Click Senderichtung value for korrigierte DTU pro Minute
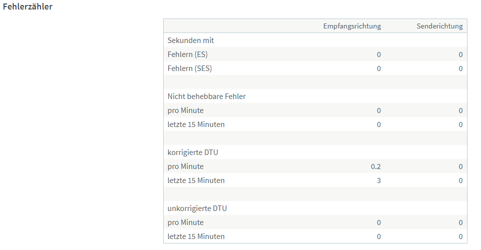Image resolution: width=481 pixels, height=250 pixels. point(460,166)
